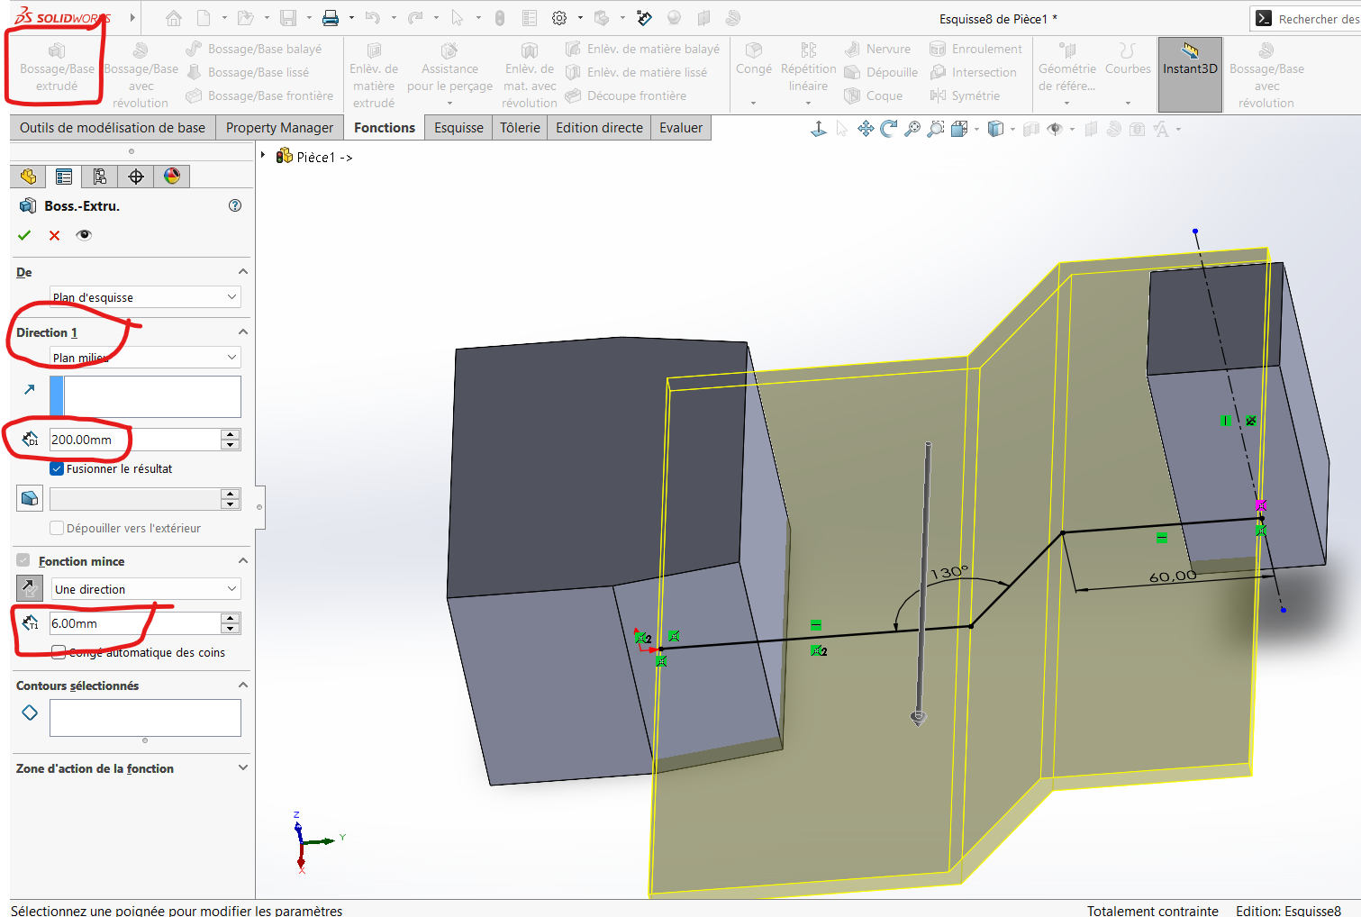This screenshot has height=917, width=1361.
Task: Click the Undo arrow icon
Action: [373, 18]
